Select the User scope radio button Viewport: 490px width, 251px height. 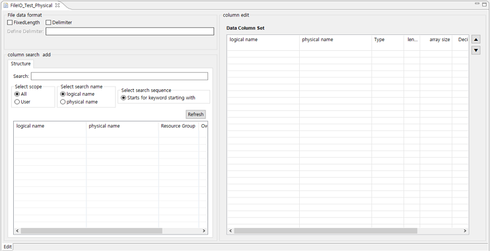click(17, 102)
